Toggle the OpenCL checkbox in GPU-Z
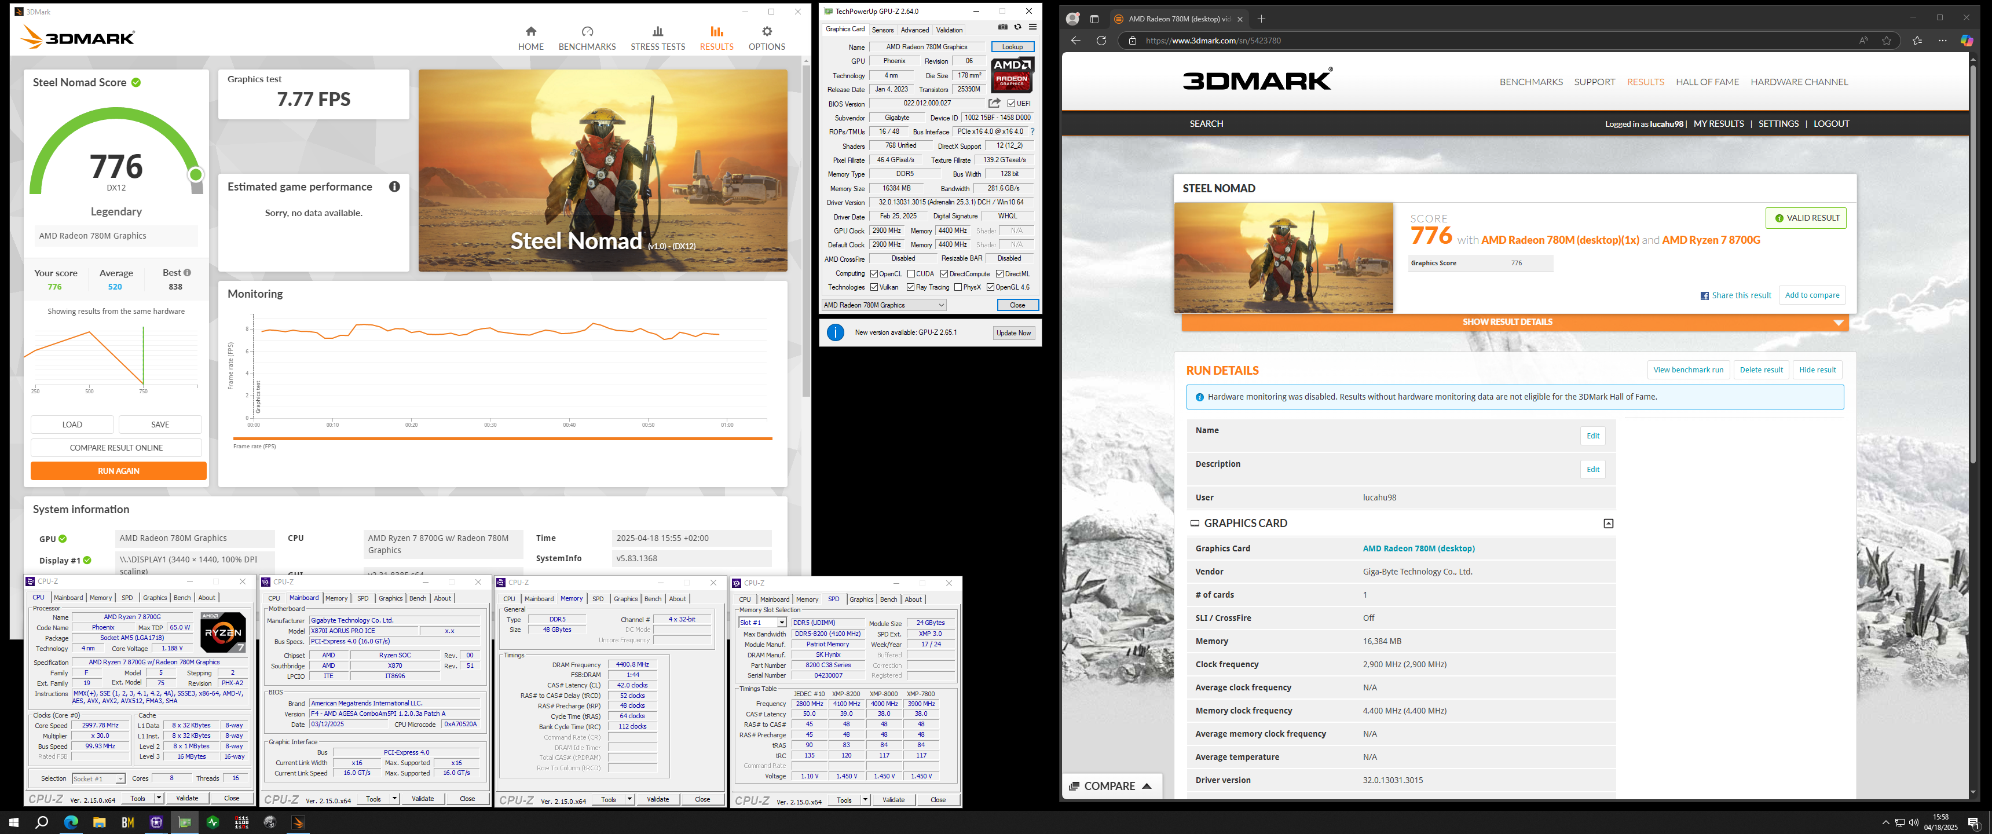This screenshot has height=834, width=1992. click(874, 274)
